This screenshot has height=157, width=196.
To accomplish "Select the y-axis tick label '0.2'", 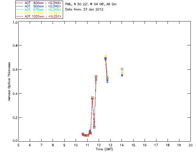I will click(x=15, y=118).
